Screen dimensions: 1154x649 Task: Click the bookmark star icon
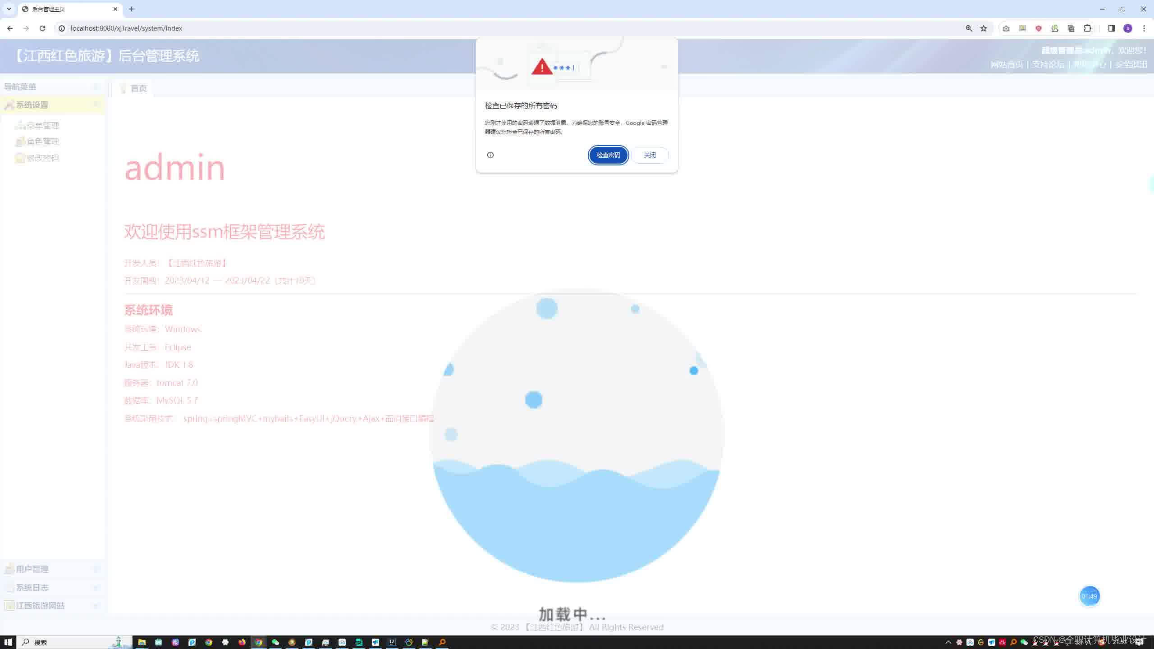(x=984, y=28)
